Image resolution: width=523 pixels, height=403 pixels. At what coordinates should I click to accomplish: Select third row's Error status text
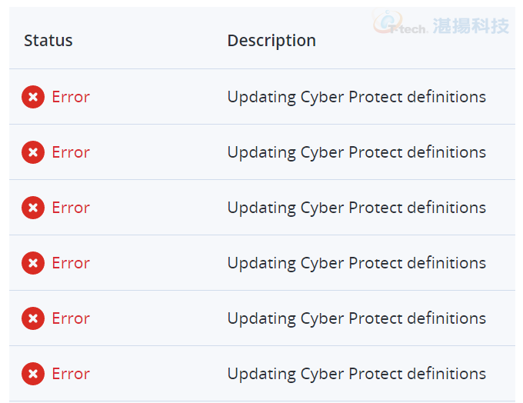coord(71,208)
